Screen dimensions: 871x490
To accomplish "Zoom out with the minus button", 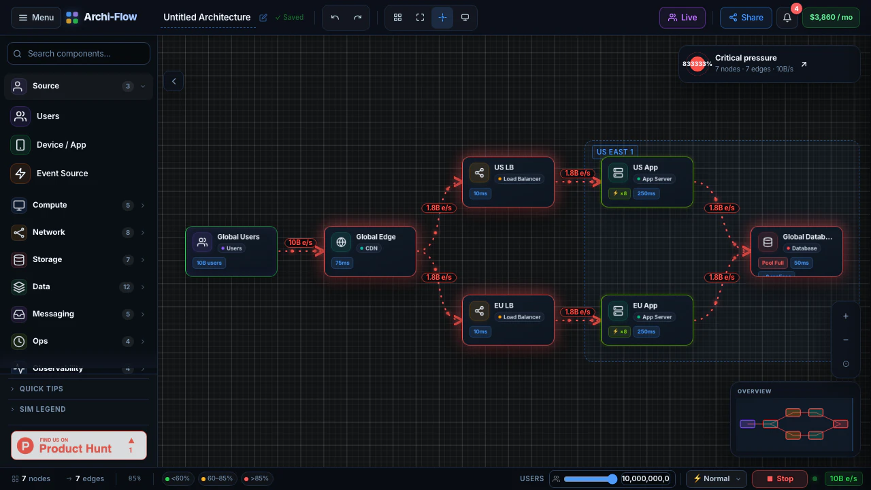I will pyautogui.click(x=846, y=340).
